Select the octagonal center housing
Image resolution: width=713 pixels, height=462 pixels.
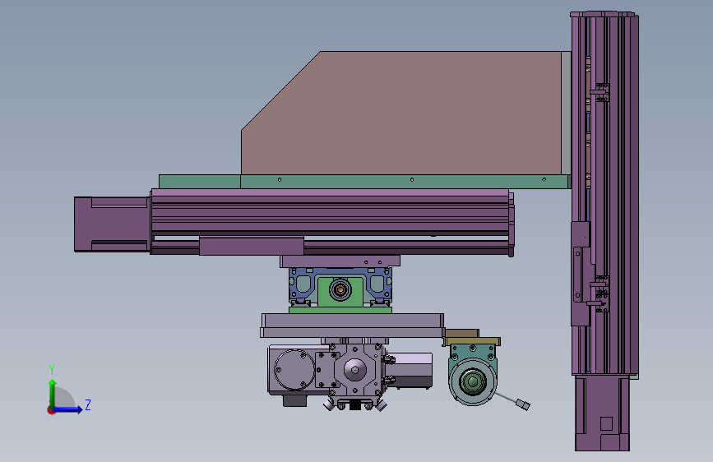(355, 369)
